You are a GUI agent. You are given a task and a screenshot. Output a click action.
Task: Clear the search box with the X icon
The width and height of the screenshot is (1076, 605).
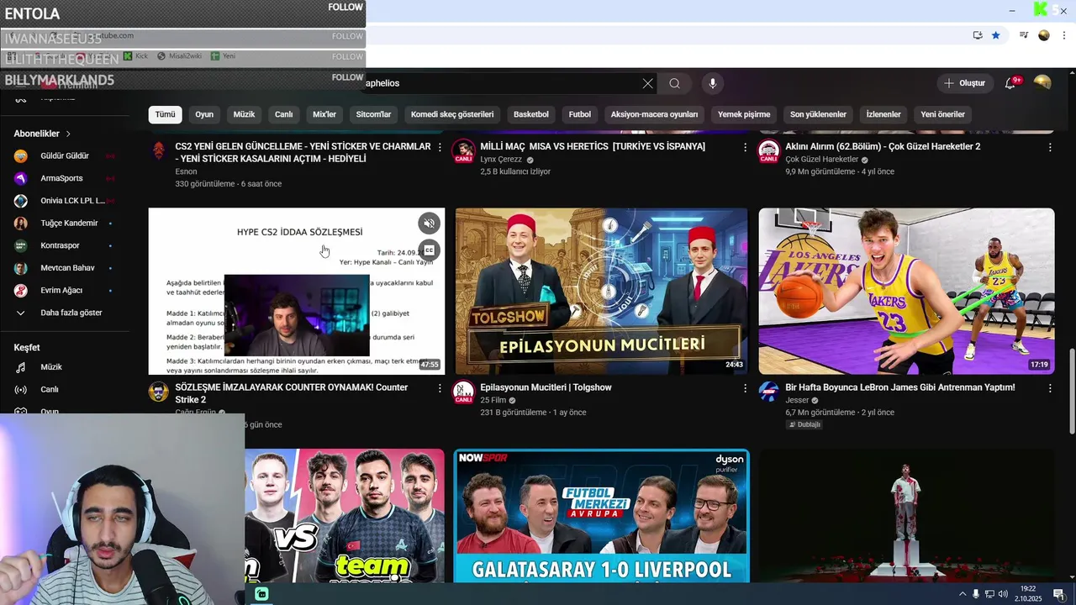(x=647, y=83)
